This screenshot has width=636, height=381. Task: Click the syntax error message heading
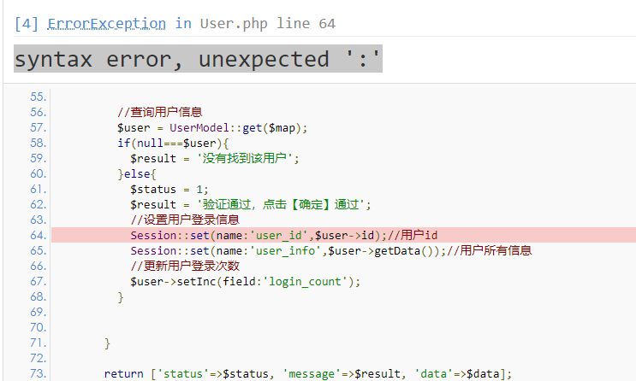[x=198, y=60]
